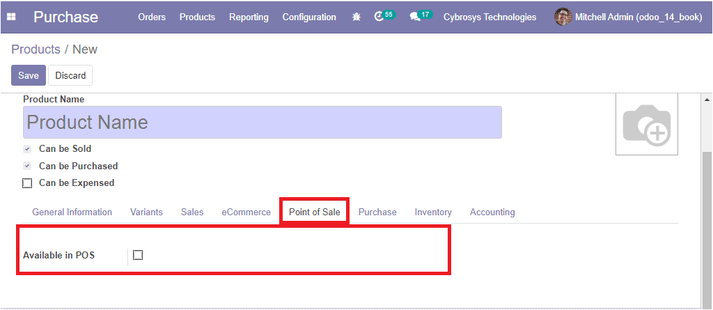Click the Save button
Screen dimensions: 713x310
tap(29, 75)
